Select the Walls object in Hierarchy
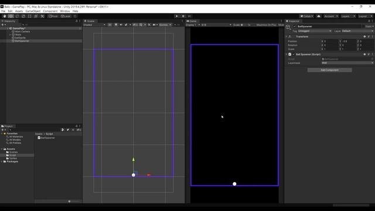 pos(18,35)
